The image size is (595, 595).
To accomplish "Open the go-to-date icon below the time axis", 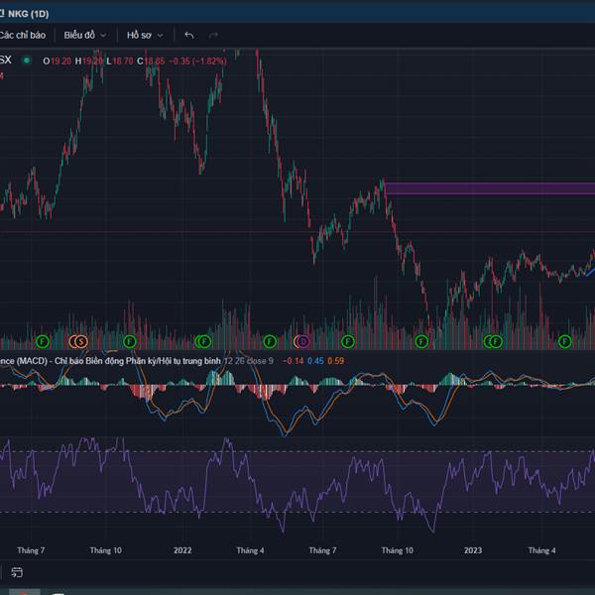I will click(x=17, y=572).
